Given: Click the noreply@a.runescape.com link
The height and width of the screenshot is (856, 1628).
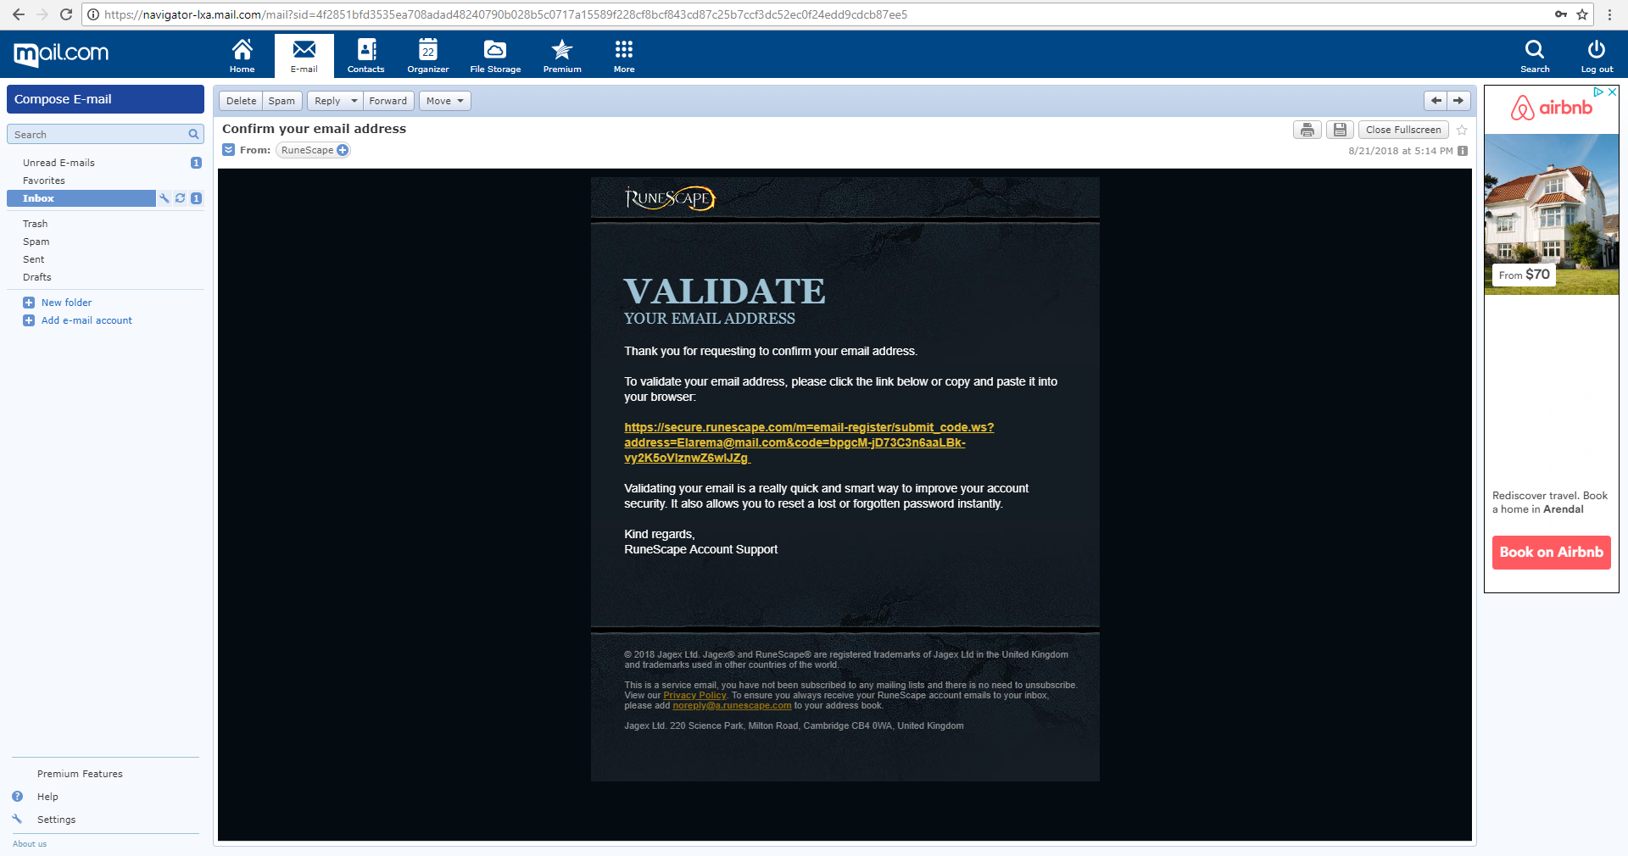Looking at the screenshot, I should tap(732, 705).
